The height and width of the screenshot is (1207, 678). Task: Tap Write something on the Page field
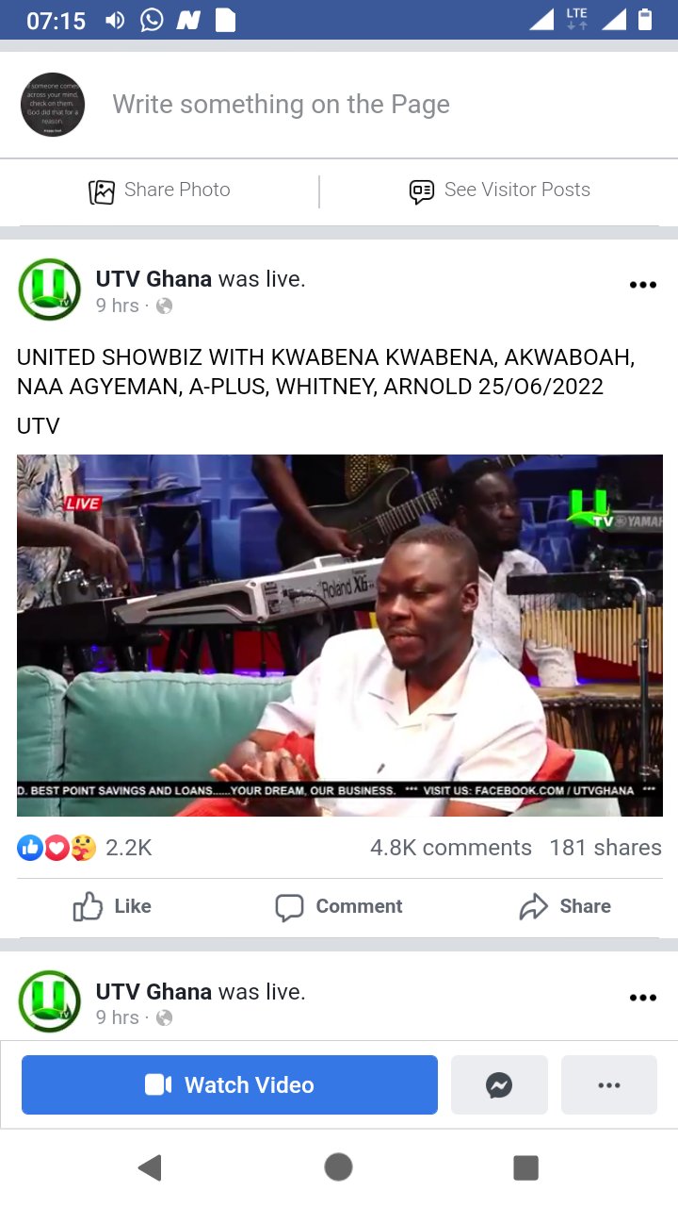pyautogui.click(x=282, y=105)
